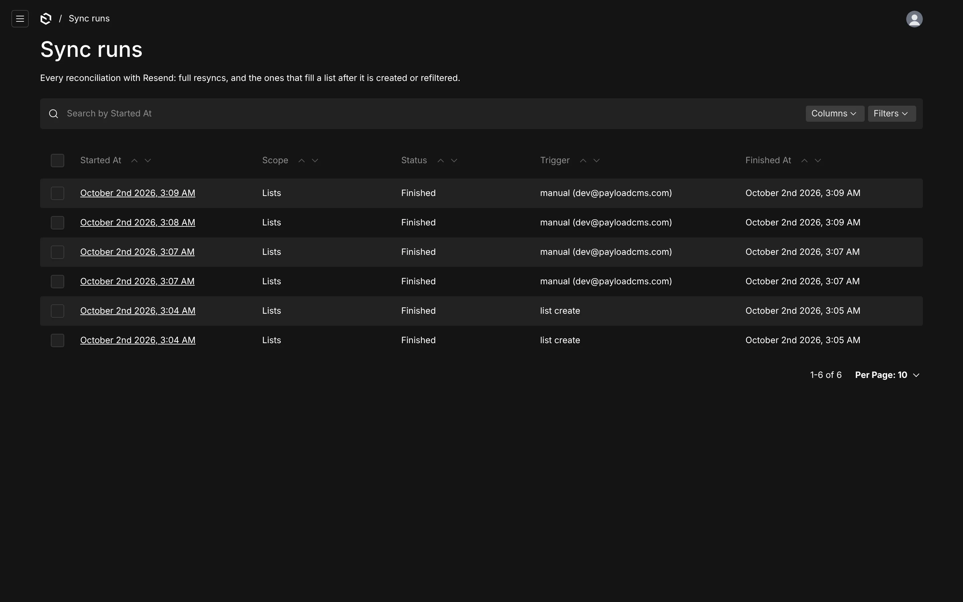Change the Per Page: 10 setting
The width and height of the screenshot is (963, 602).
[887, 375]
